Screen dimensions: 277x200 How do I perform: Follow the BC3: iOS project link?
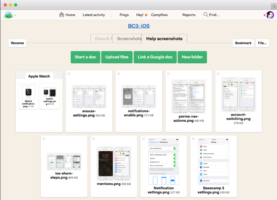tap(139, 26)
